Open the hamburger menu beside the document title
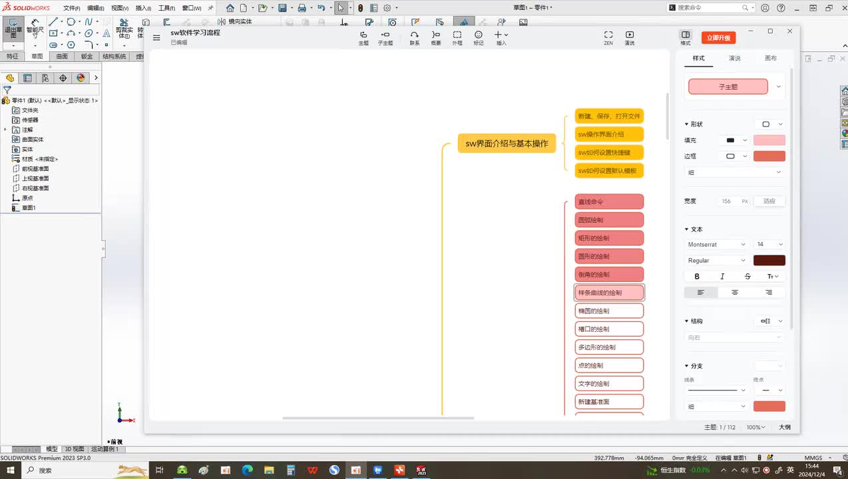 [156, 38]
